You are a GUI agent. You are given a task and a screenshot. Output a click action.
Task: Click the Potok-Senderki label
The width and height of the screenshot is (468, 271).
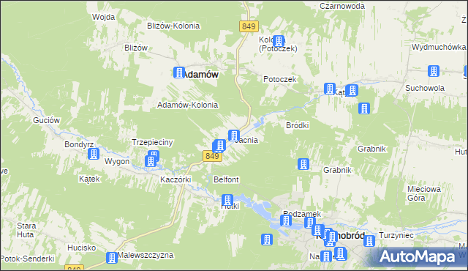click(x=28, y=259)
